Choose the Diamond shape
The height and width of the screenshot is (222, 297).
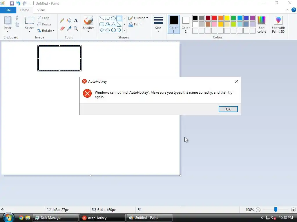coord(102,30)
